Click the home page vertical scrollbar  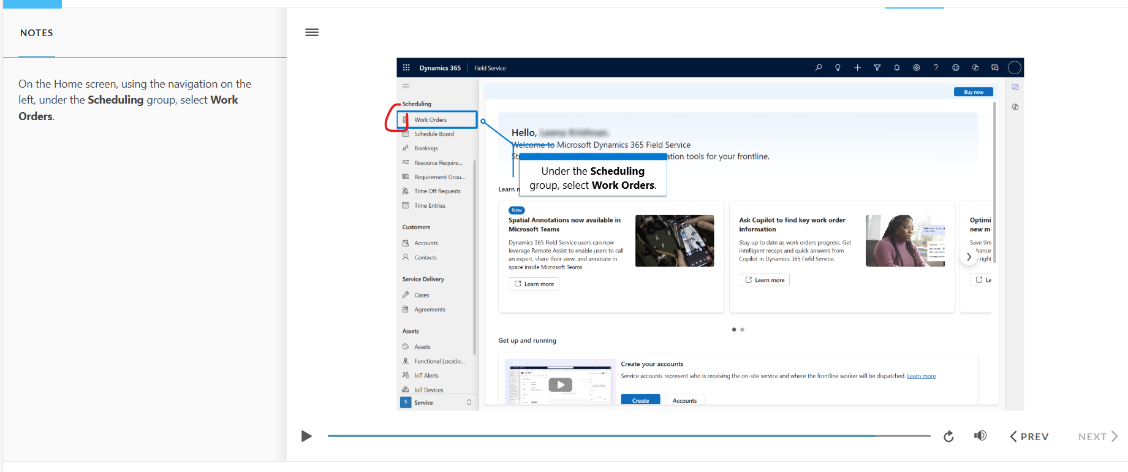click(994, 182)
